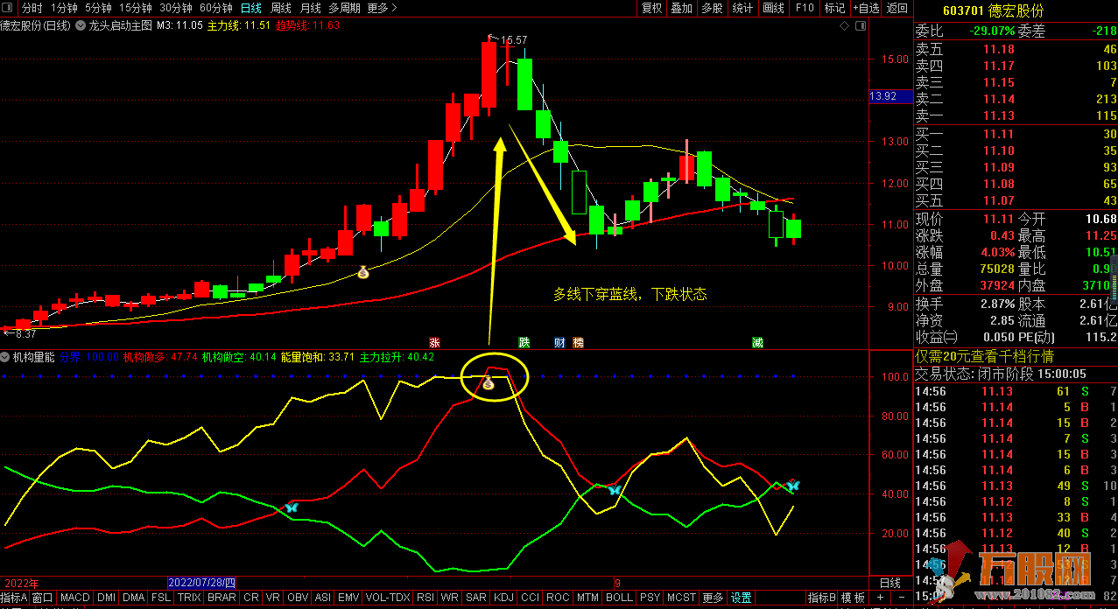This screenshot has height=609, width=1118.
Task: Open the main chart indicator dropdown arrow
Action: coord(81,25)
